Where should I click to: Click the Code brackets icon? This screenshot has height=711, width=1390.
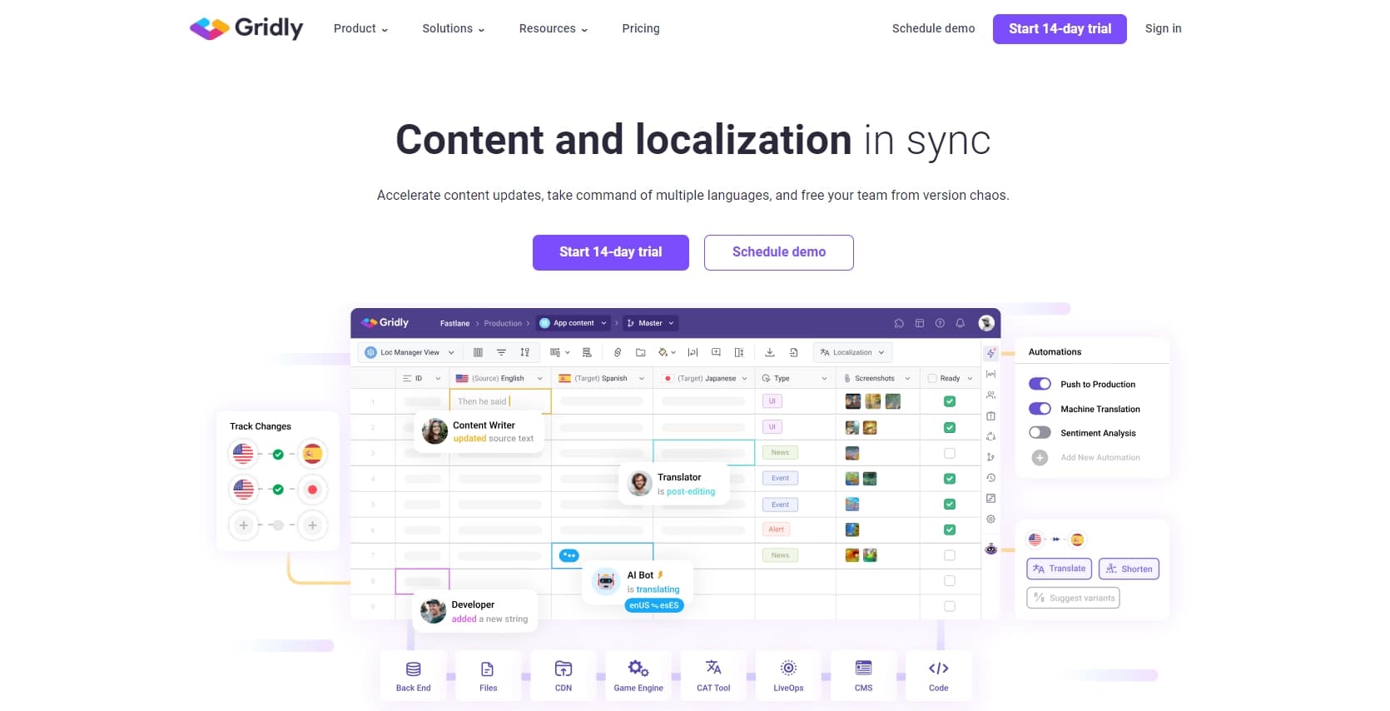(939, 668)
